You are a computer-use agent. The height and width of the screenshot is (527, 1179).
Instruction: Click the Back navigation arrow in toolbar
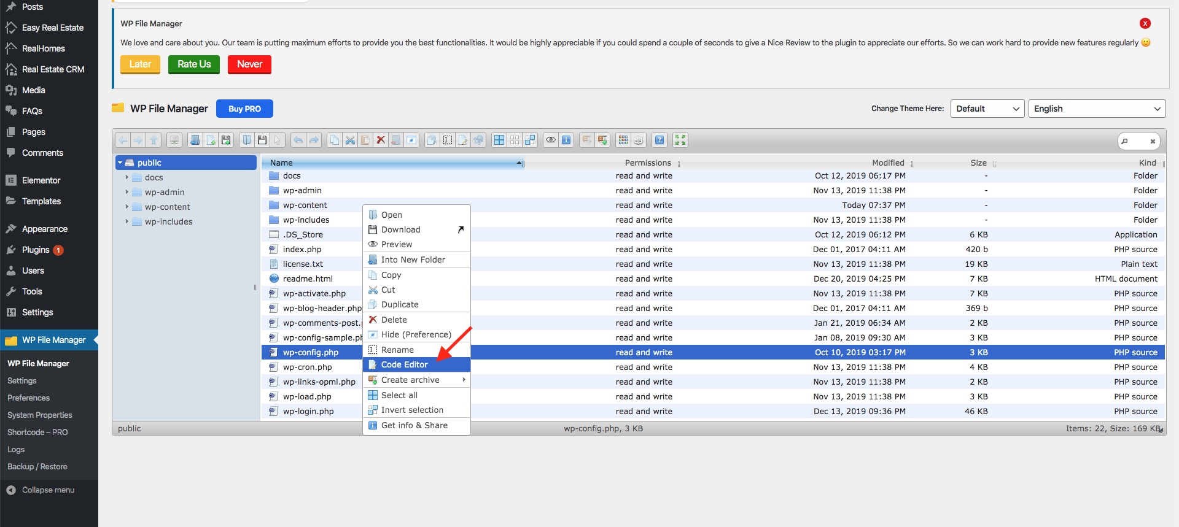point(123,140)
